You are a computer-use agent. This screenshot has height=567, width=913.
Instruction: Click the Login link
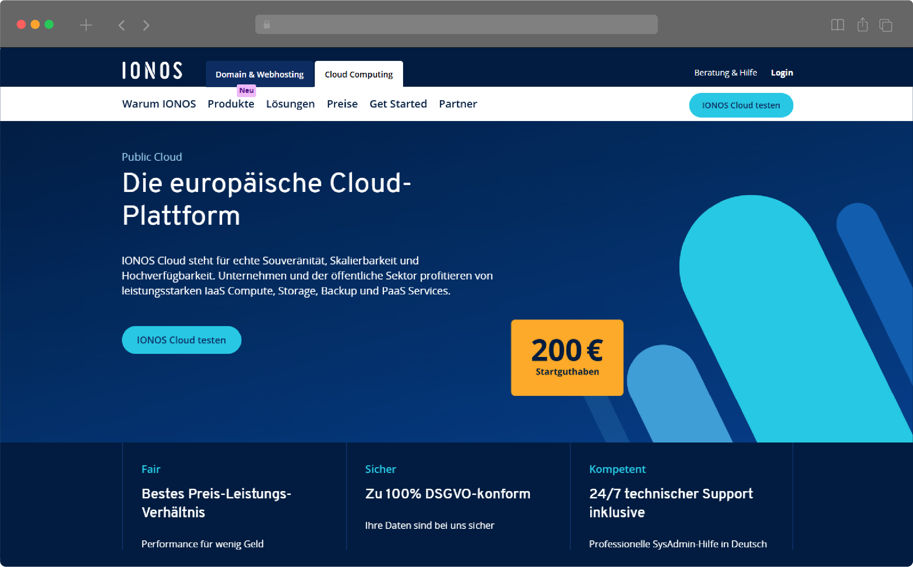tap(782, 72)
